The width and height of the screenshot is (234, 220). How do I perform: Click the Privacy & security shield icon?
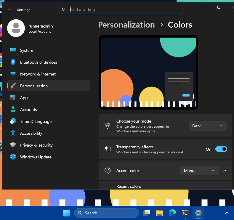13,145
